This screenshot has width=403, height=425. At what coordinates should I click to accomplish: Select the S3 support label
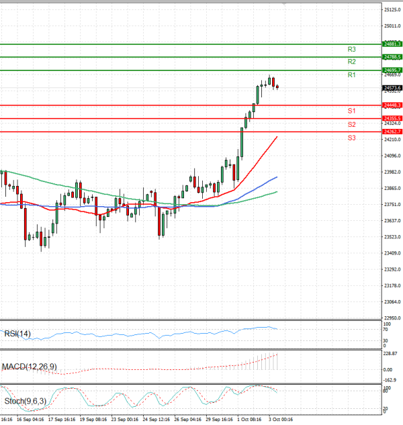[x=351, y=138]
